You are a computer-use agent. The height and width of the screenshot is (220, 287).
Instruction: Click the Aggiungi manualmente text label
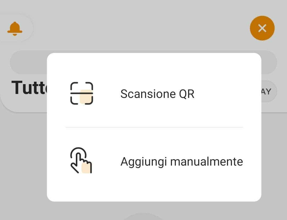click(182, 162)
